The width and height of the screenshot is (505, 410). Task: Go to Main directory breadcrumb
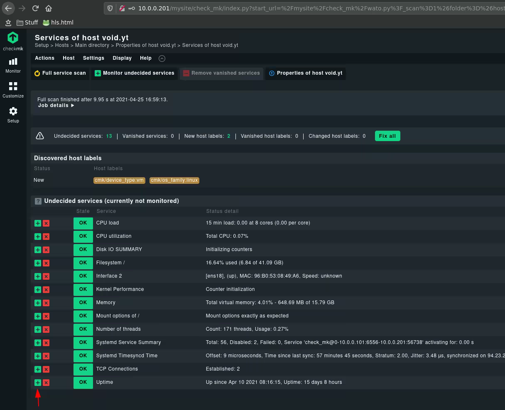[92, 45]
